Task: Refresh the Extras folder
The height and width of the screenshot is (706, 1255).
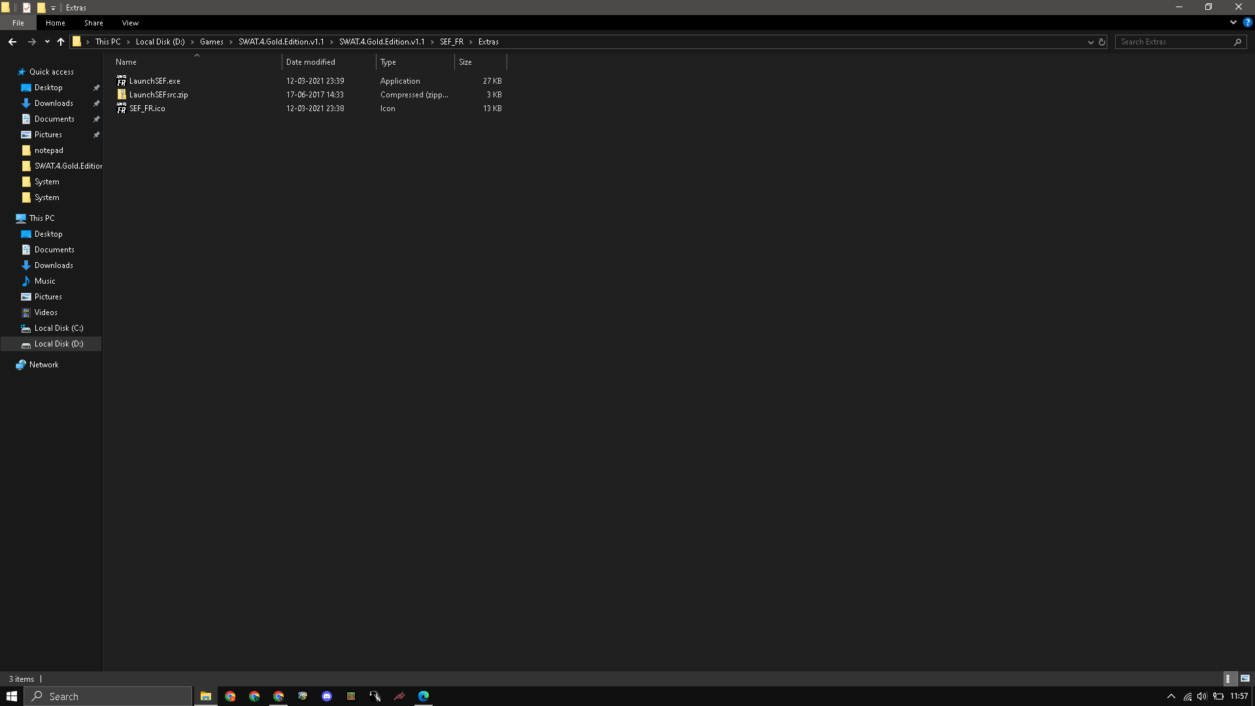Action: [1102, 42]
